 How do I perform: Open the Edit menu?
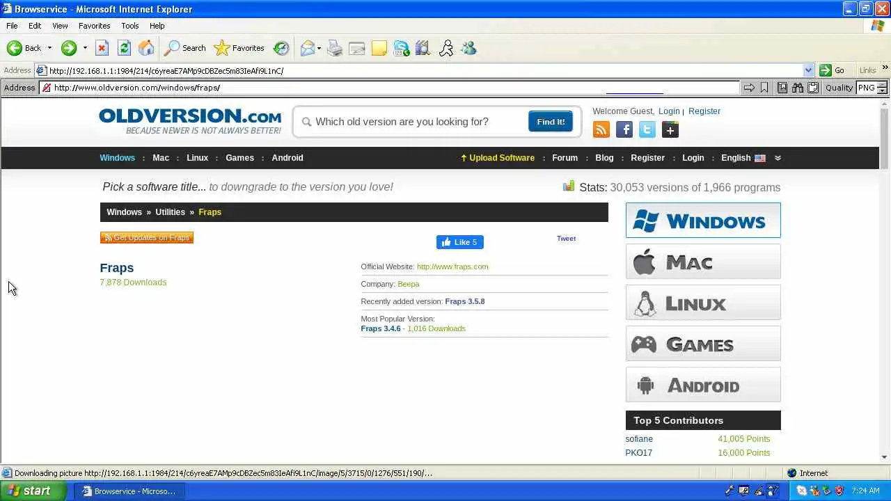coord(35,26)
